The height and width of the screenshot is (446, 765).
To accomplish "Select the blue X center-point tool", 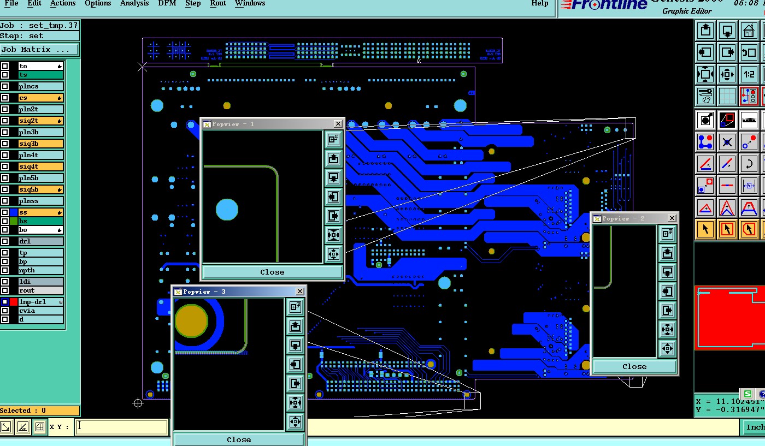I will (727, 142).
